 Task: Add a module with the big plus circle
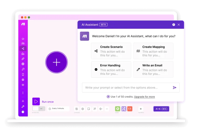click(56, 62)
